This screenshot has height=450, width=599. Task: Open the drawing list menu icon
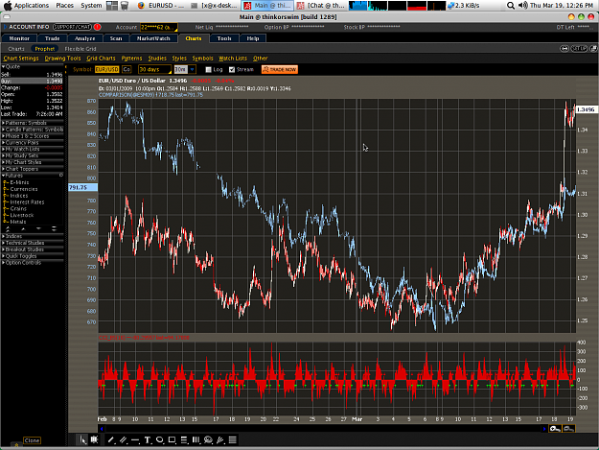233,440
